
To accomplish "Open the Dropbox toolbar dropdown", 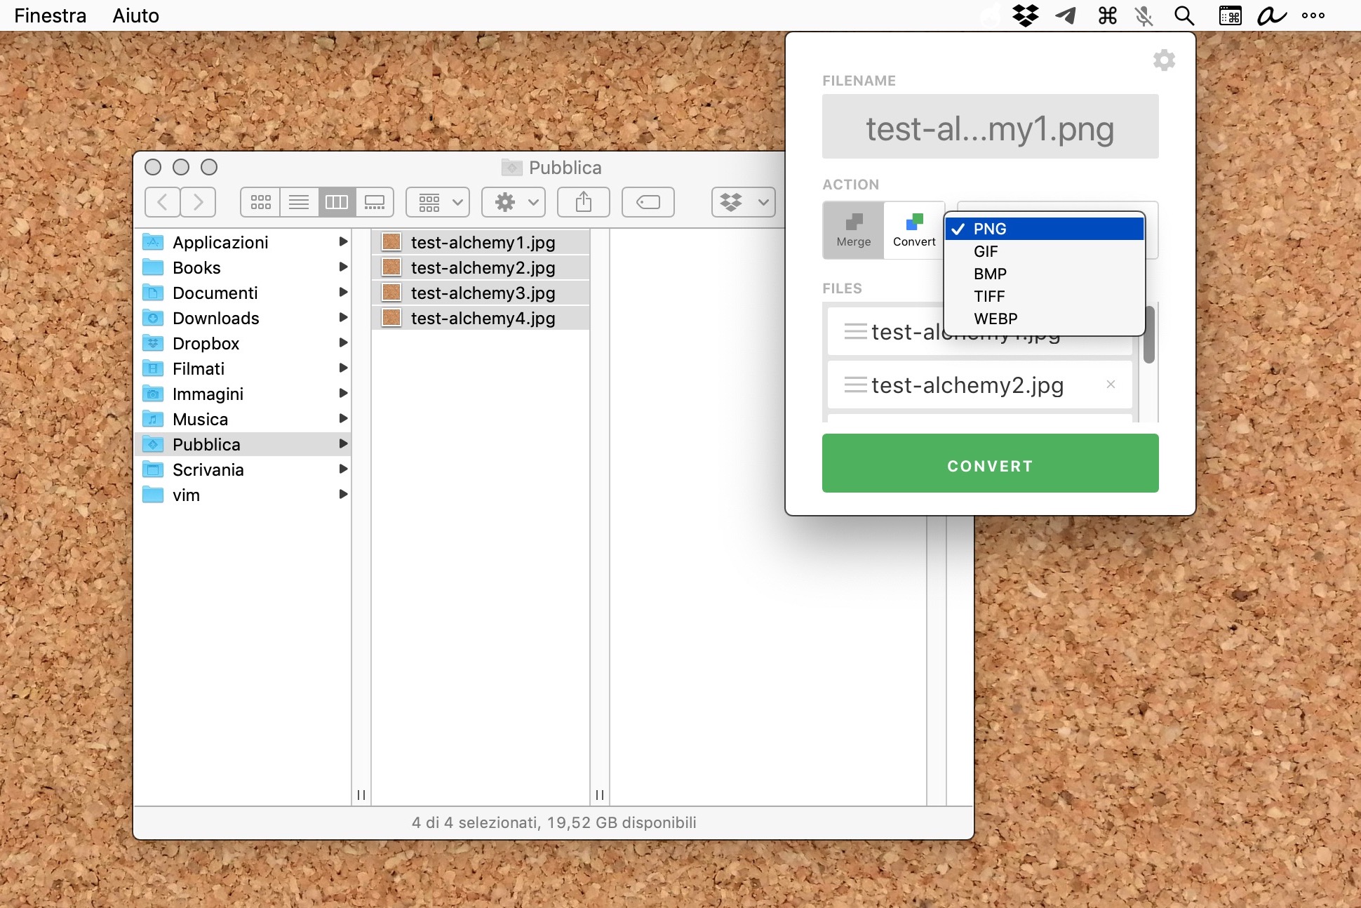I will (743, 203).
